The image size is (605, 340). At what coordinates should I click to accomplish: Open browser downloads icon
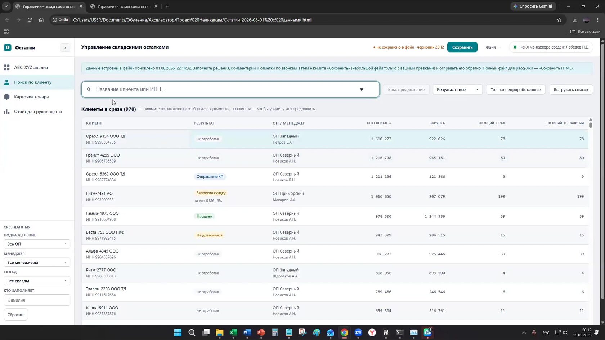[575, 20]
